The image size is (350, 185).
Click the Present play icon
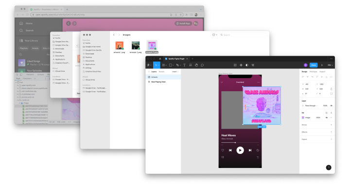pos(322,65)
